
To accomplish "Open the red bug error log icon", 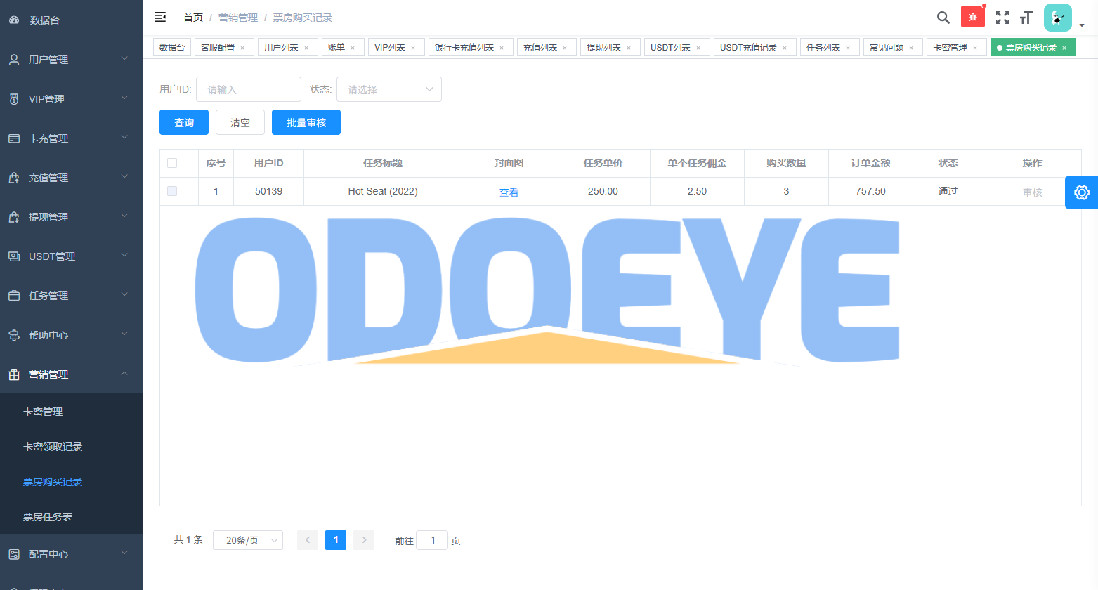I will coord(972,17).
